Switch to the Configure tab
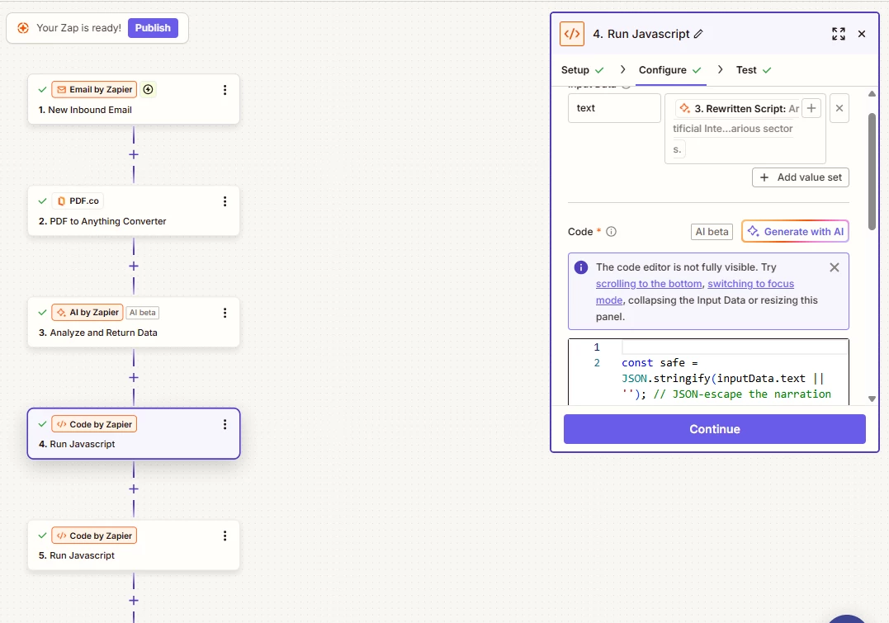The image size is (889, 623). click(670, 69)
